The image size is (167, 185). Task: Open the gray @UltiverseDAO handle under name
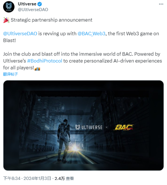point(33,9)
